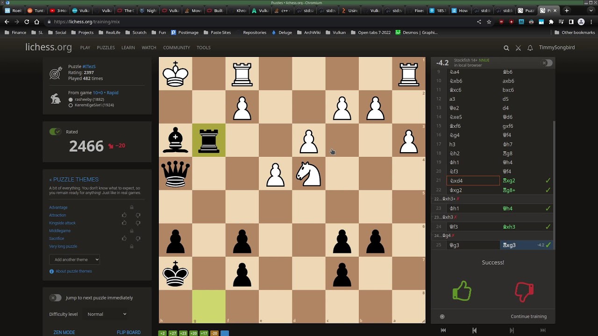Upvote the Kingside attack theme

tap(124, 223)
